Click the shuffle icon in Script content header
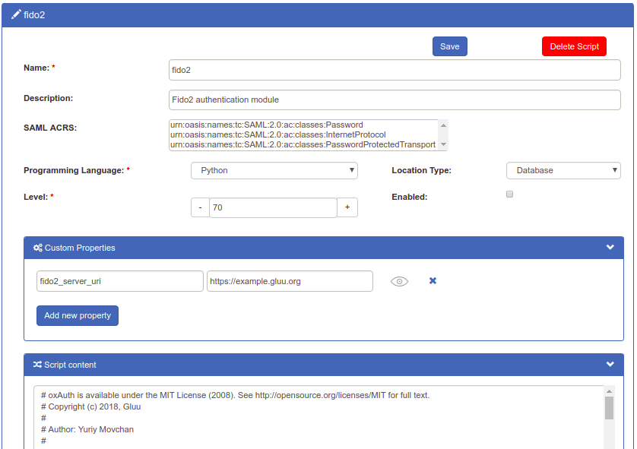 point(37,365)
